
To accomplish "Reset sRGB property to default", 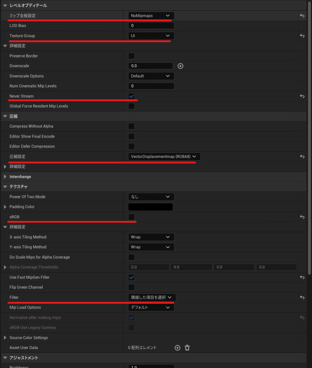I will [302, 217].
